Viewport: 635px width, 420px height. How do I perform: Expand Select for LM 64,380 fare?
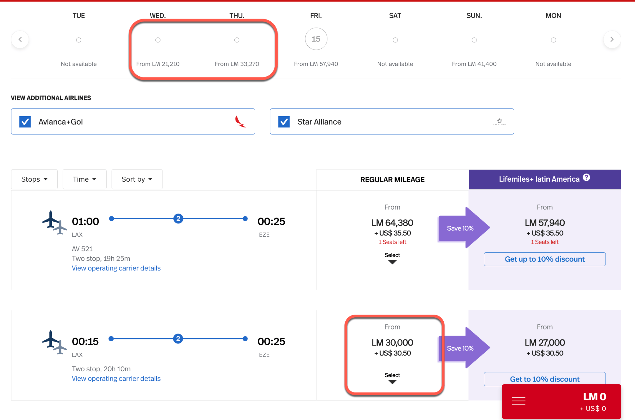pyautogui.click(x=392, y=258)
